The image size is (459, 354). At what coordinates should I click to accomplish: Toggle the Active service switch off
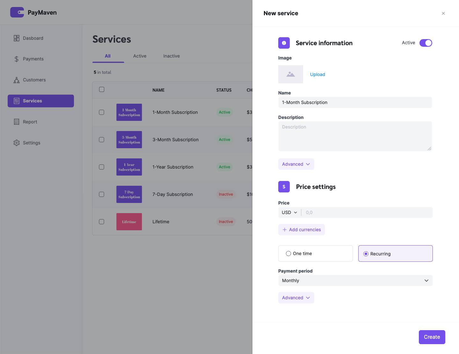pyautogui.click(x=426, y=43)
